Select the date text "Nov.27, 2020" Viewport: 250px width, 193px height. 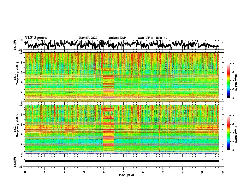[88, 38]
